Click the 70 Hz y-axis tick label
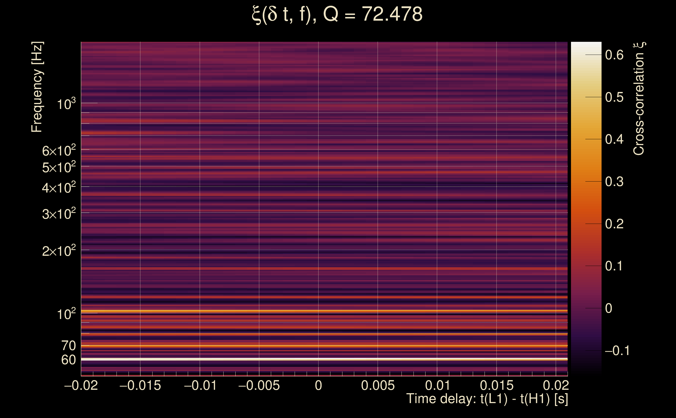676x418 pixels. [x=68, y=346]
